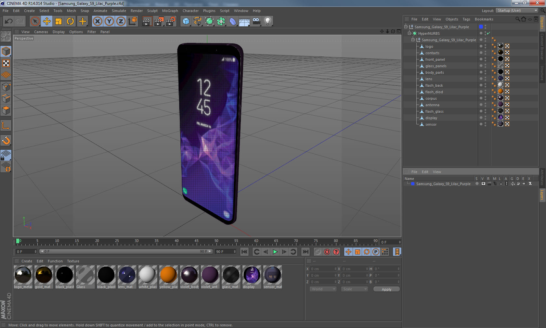Open viewport Filter menu

click(92, 32)
